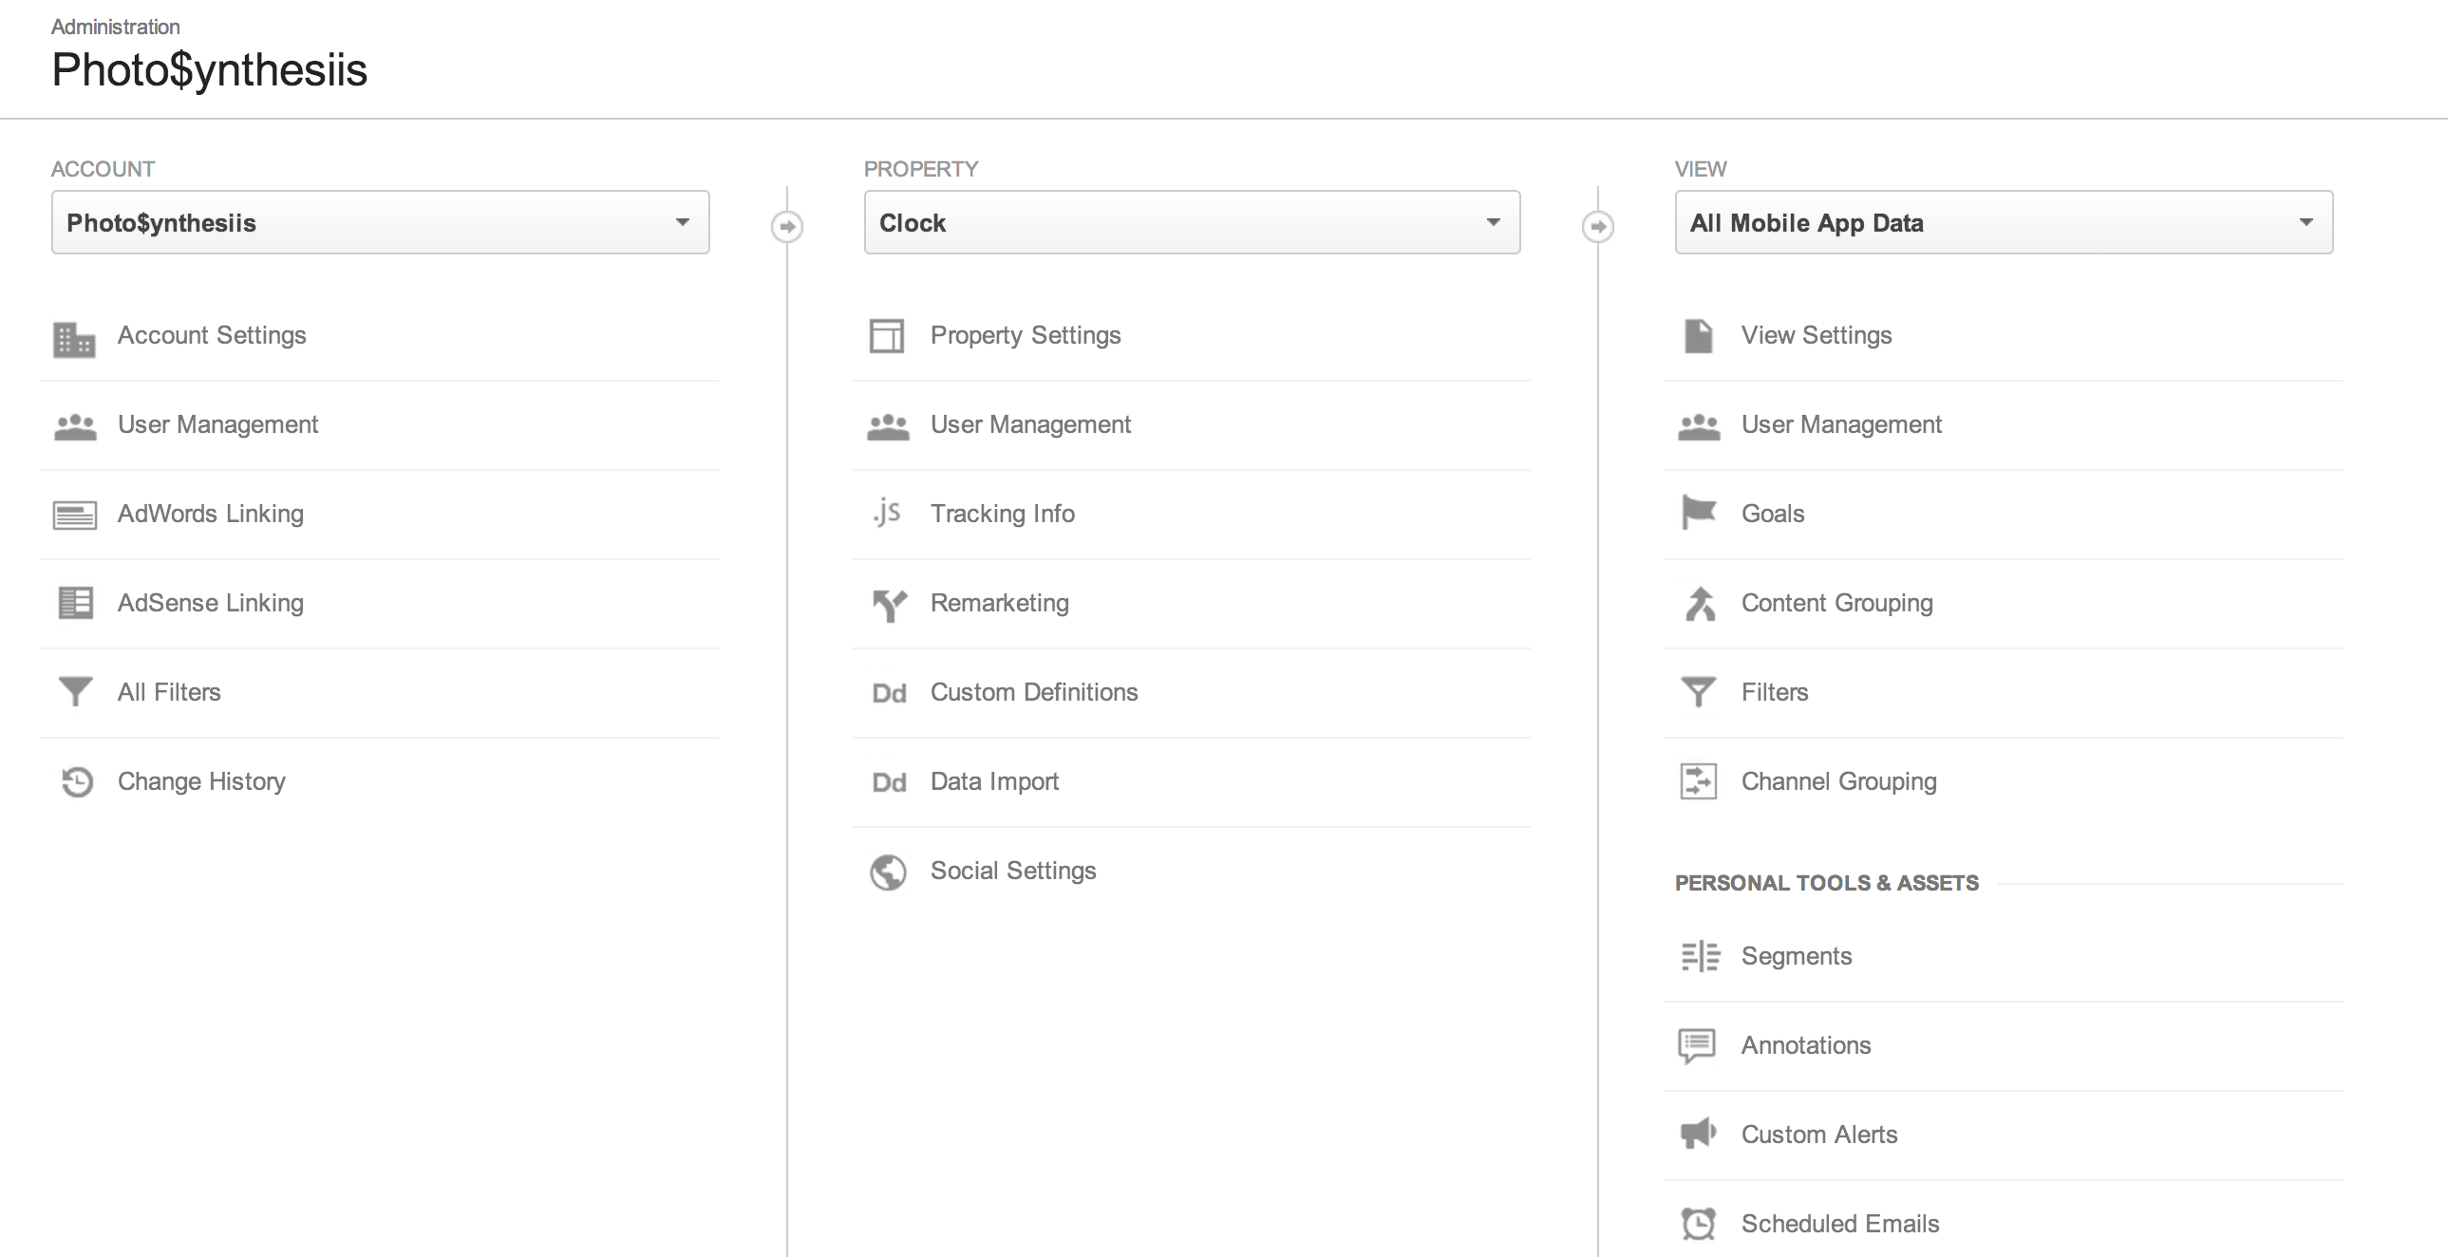Click the Account Settings building icon
The width and height of the screenshot is (2448, 1257).
click(x=74, y=338)
